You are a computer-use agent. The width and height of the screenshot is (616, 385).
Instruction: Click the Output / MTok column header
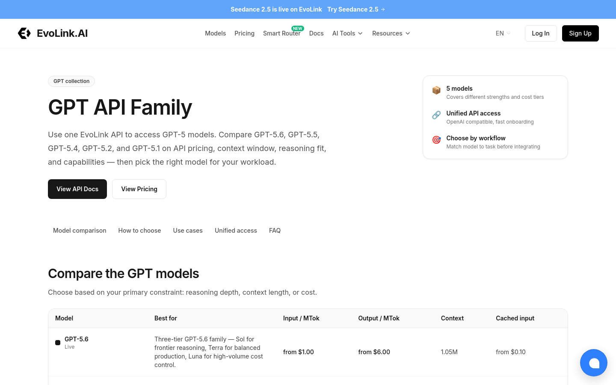(x=379, y=318)
